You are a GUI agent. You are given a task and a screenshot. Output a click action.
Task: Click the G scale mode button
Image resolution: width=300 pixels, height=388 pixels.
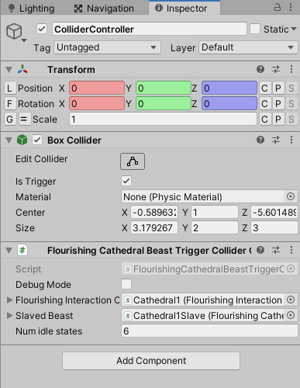click(10, 120)
